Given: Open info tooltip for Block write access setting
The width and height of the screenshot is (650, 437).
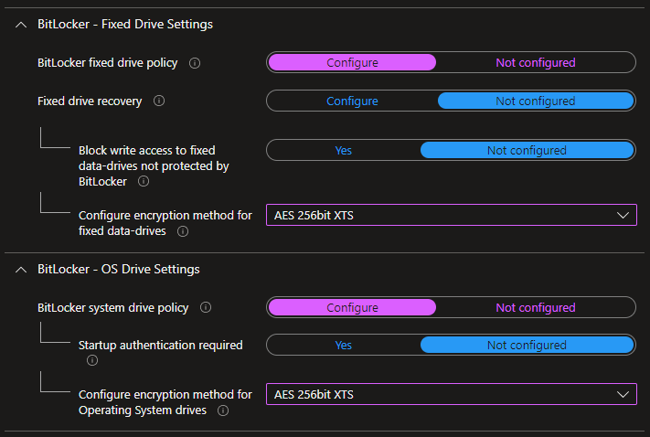Looking at the screenshot, I should coord(144,182).
